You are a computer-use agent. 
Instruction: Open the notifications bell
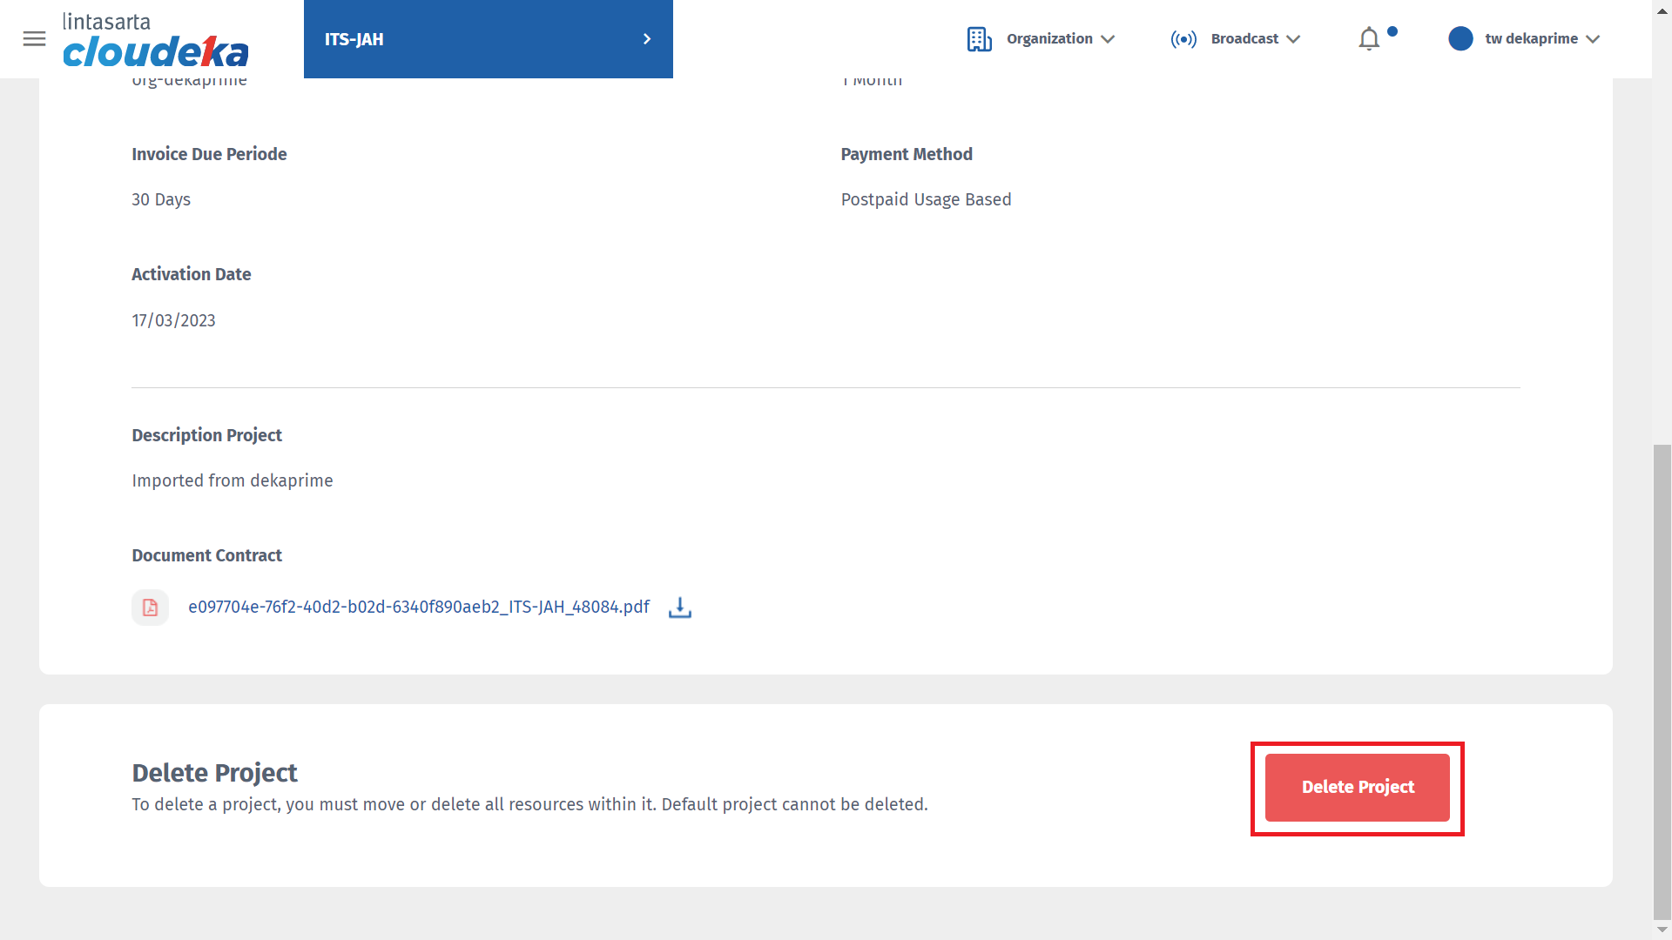[1369, 39]
